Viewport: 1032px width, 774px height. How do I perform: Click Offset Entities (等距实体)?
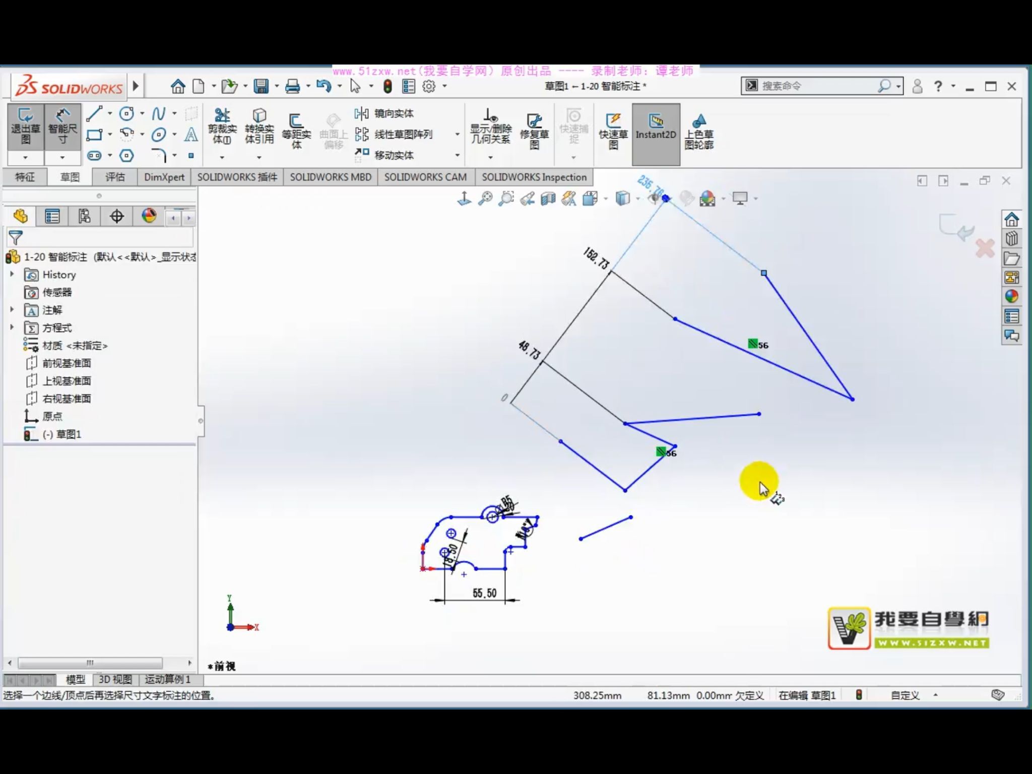296,132
